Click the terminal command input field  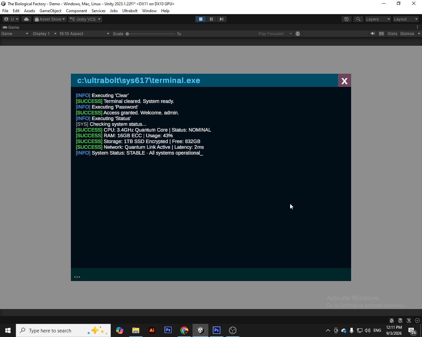[x=211, y=274]
